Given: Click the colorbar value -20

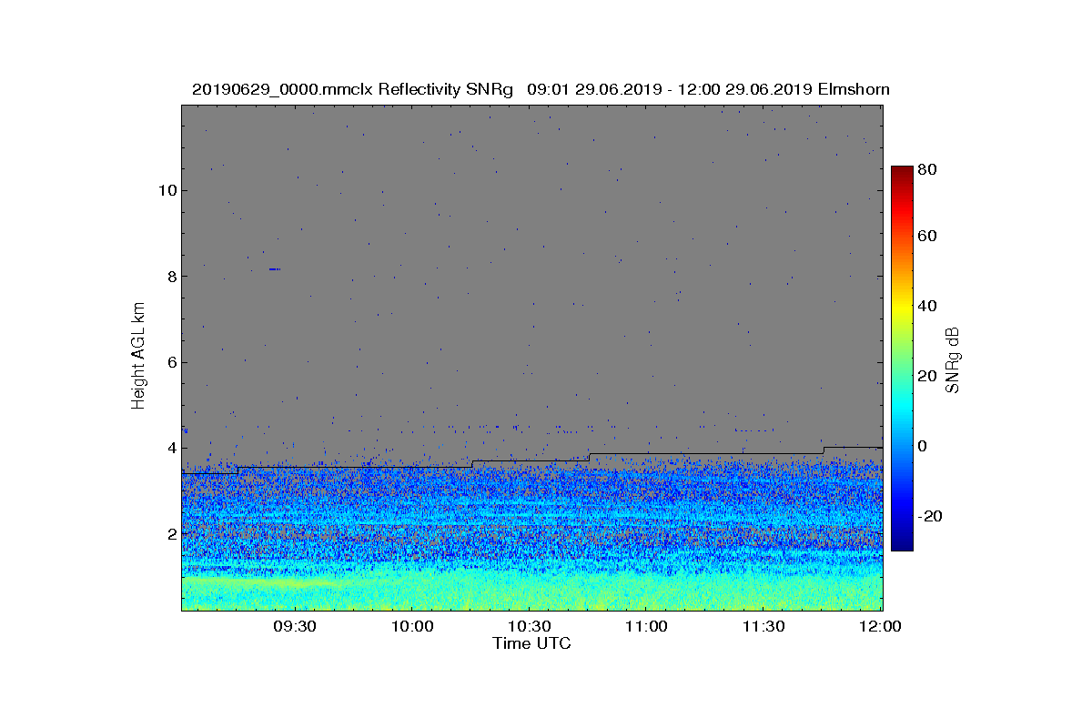Looking at the screenshot, I should coord(931,516).
